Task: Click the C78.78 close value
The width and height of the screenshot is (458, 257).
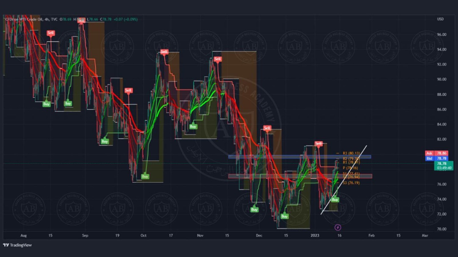Action: coord(106,19)
